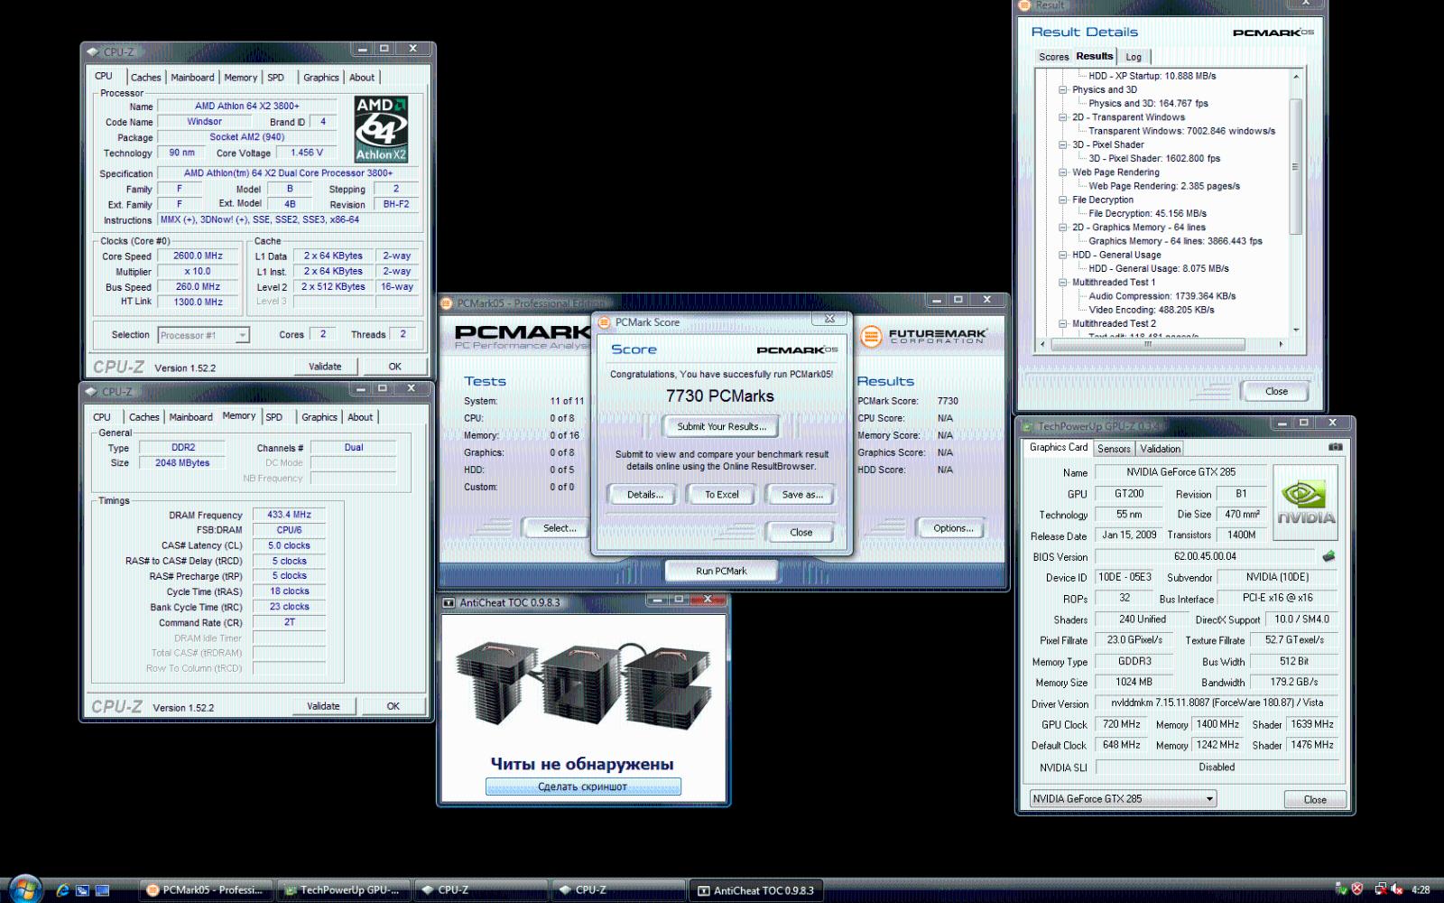1444x903 pixels.
Task: Collapse the Multithreaded Test 1 node
Action: point(1063,283)
